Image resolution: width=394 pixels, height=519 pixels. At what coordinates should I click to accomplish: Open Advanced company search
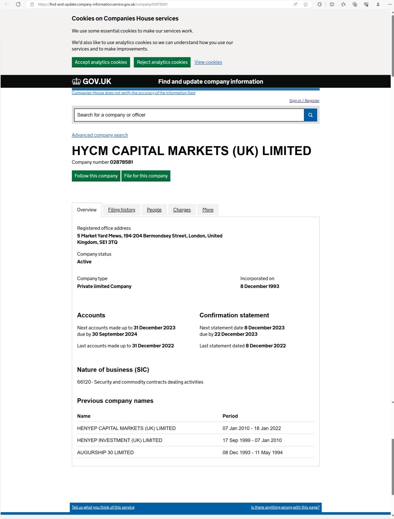(x=100, y=135)
